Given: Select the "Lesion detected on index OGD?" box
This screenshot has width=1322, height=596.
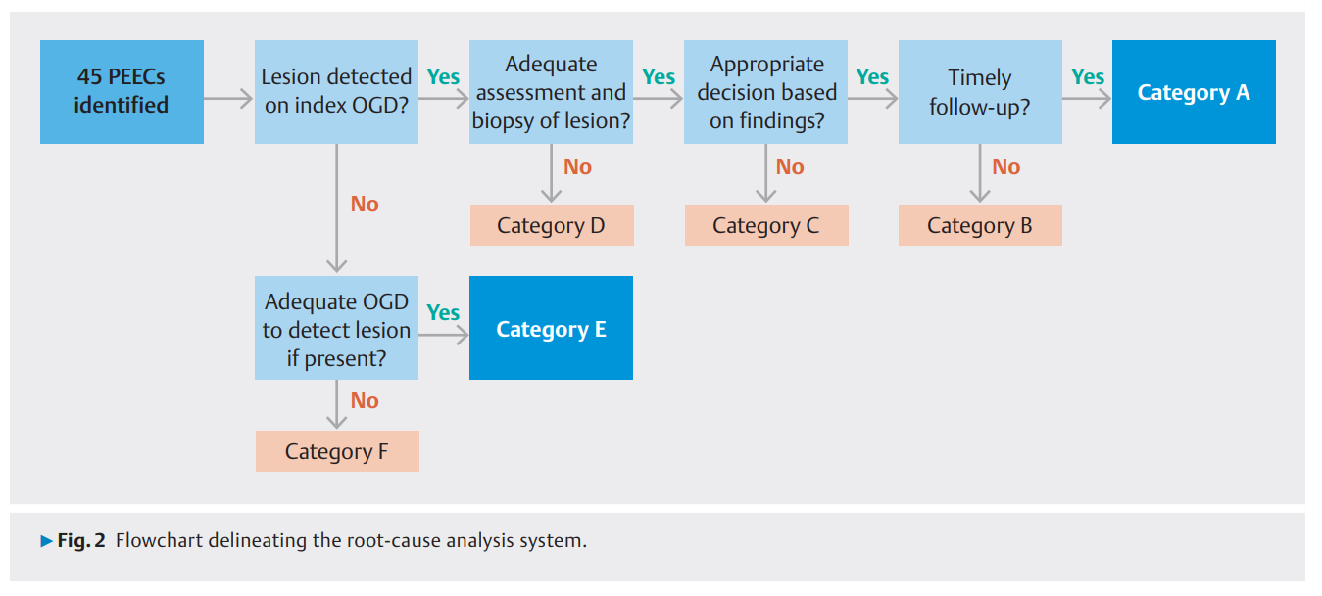Looking at the screenshot, I should coord(336,92).
